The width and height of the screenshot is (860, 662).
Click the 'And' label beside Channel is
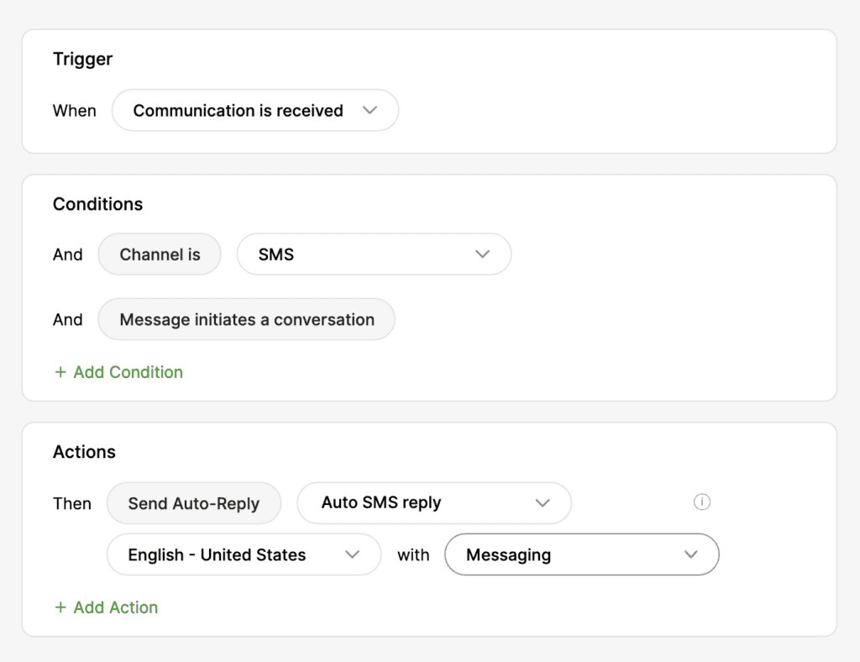(x=68, y=255)
